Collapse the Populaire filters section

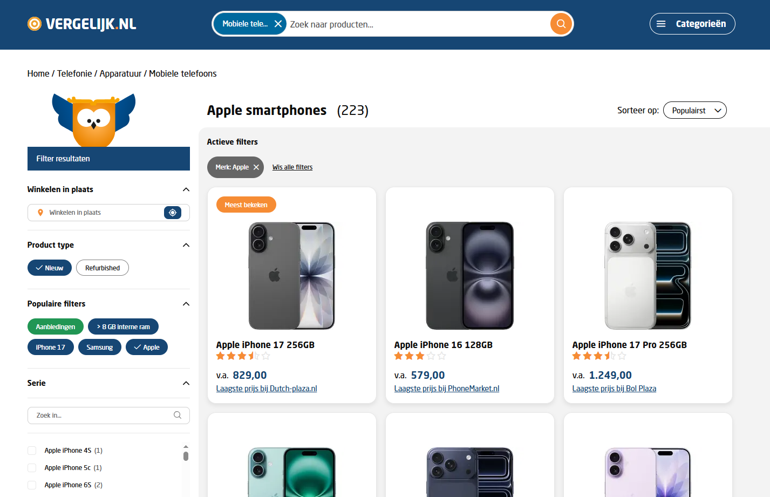186,304
